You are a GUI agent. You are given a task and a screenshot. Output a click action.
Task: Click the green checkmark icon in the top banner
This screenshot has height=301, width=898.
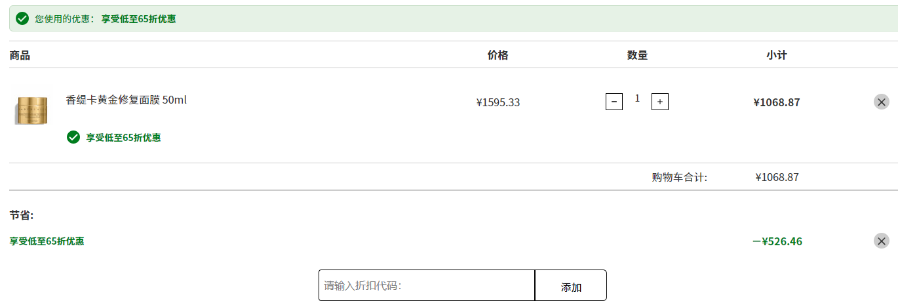pos(22,18)
